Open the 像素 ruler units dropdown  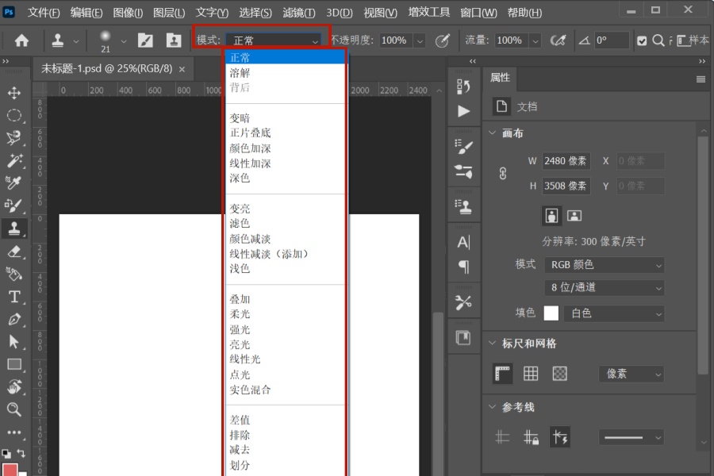point(631,374)
